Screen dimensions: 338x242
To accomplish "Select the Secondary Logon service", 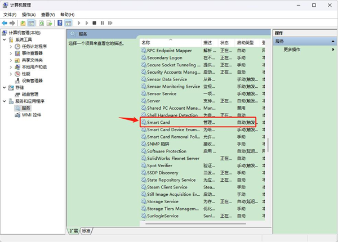I will (202, 58).
